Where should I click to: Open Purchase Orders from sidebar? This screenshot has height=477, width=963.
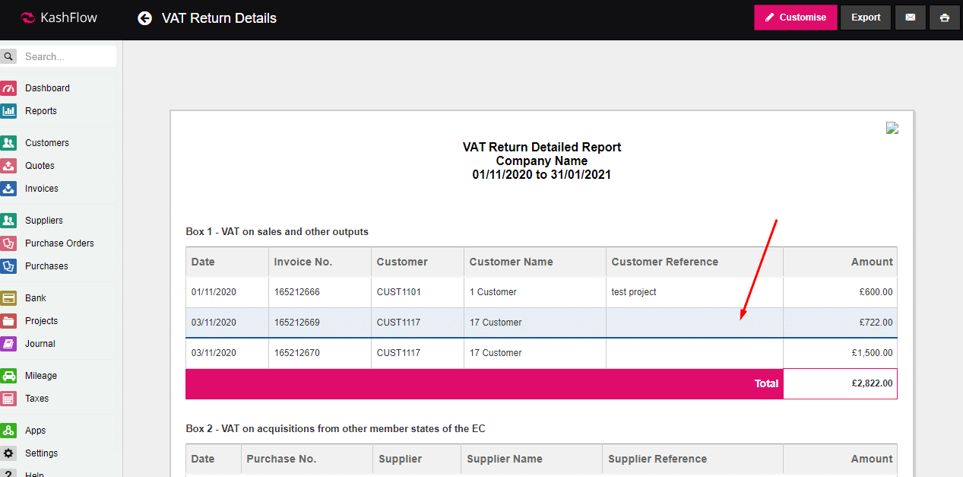pyautogui.click(x=59, y=243)
